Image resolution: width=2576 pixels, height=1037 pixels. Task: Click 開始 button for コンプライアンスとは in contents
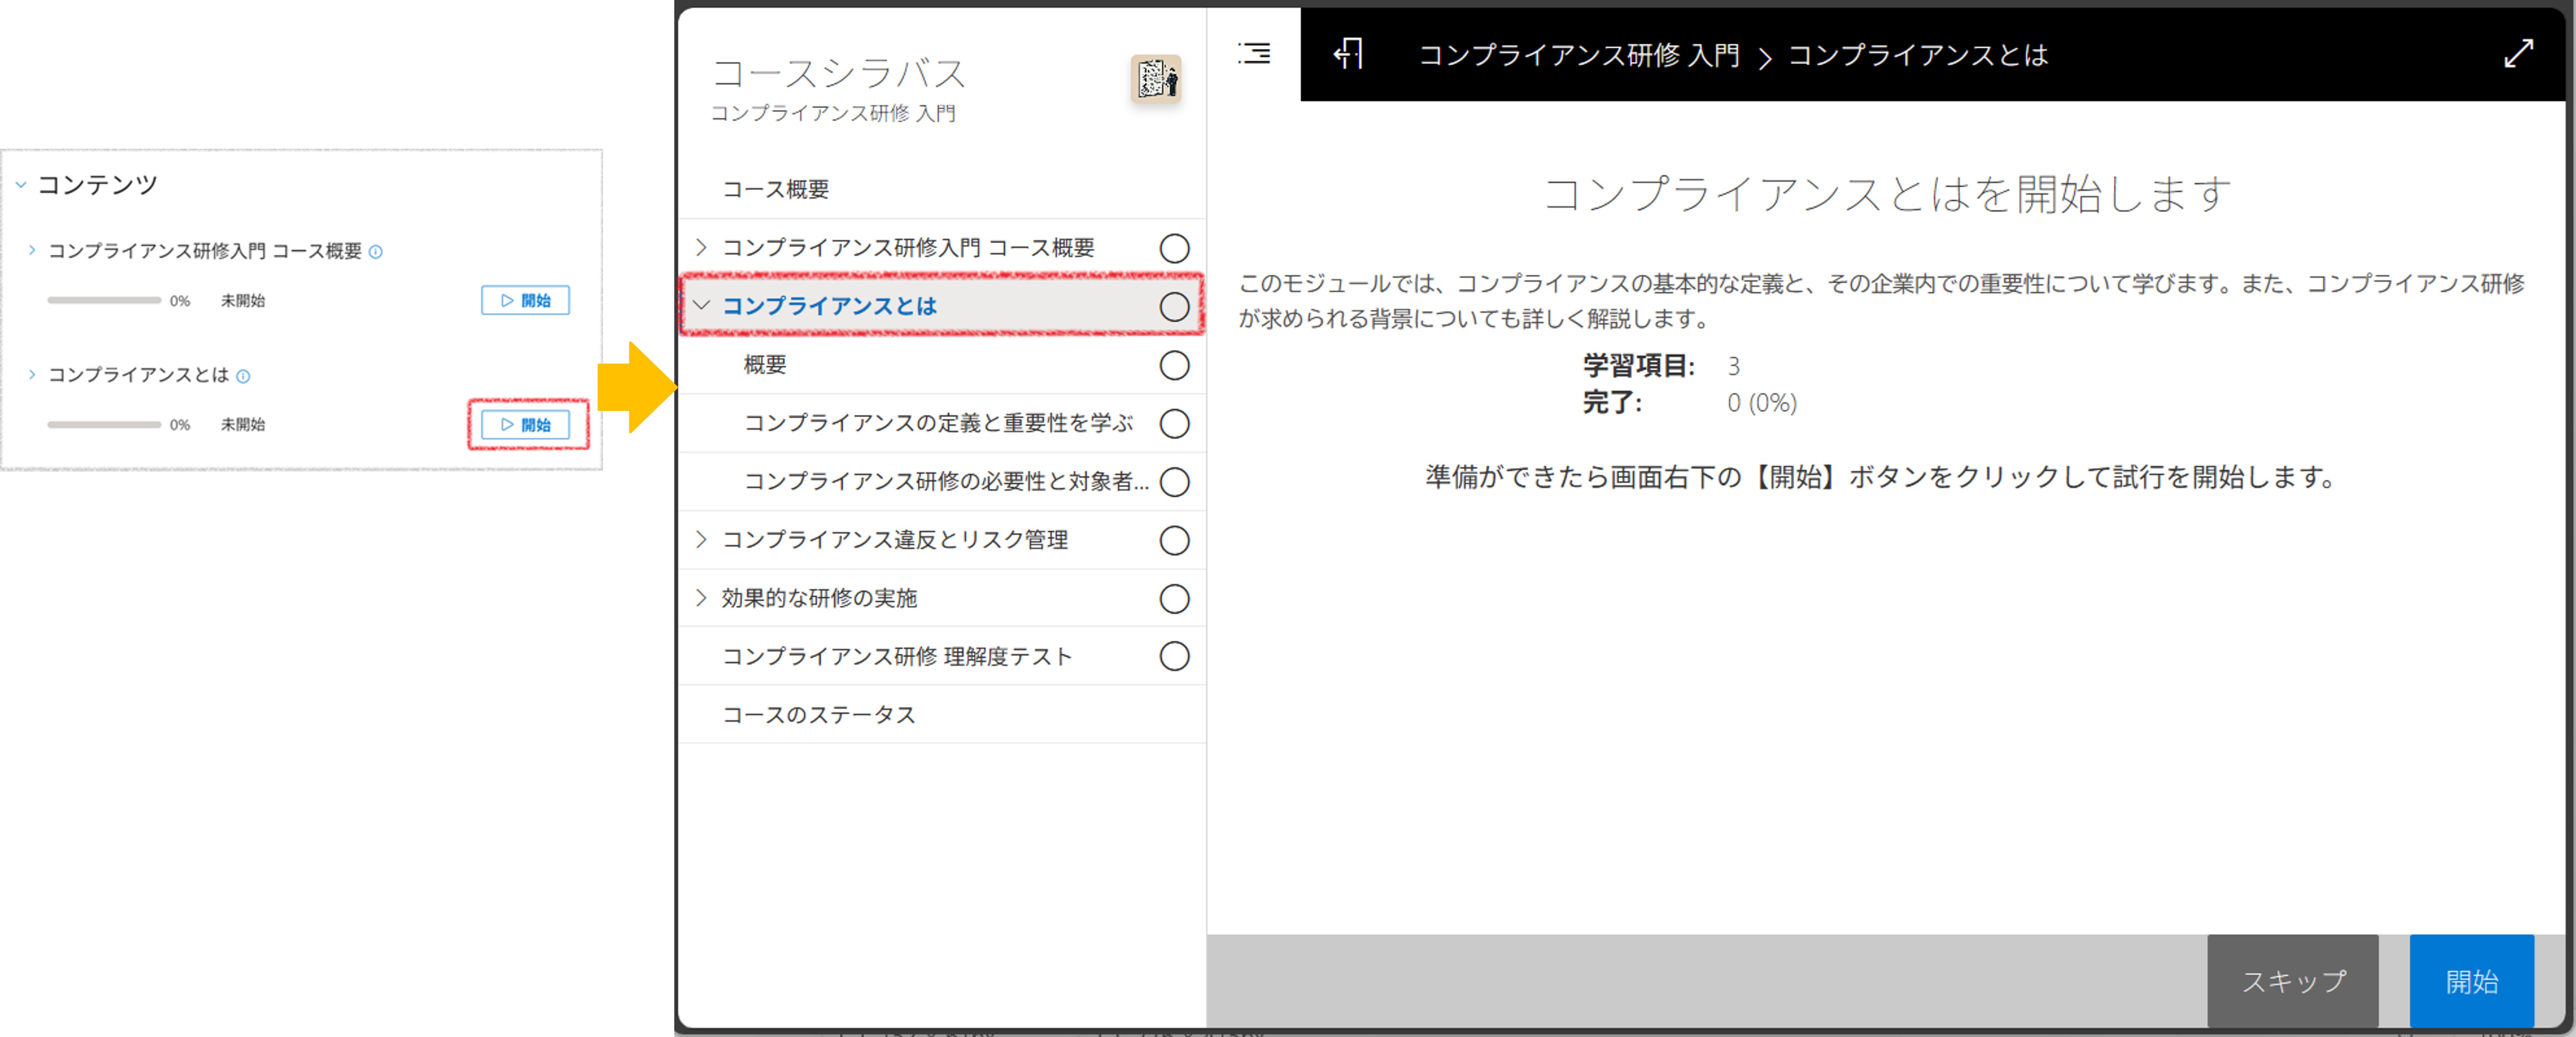point(525,425)
